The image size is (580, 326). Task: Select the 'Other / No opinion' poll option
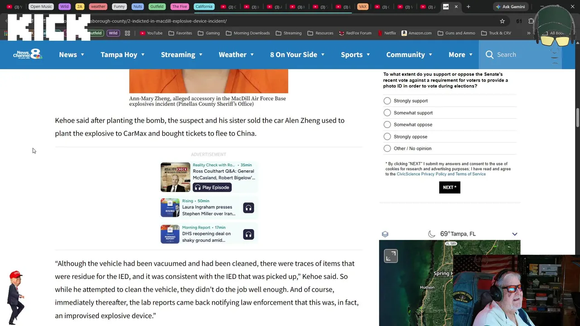[x=387, y=148]
